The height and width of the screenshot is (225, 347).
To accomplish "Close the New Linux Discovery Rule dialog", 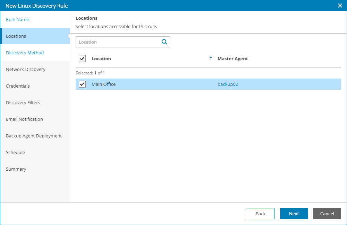I will [x=340, y=6].
